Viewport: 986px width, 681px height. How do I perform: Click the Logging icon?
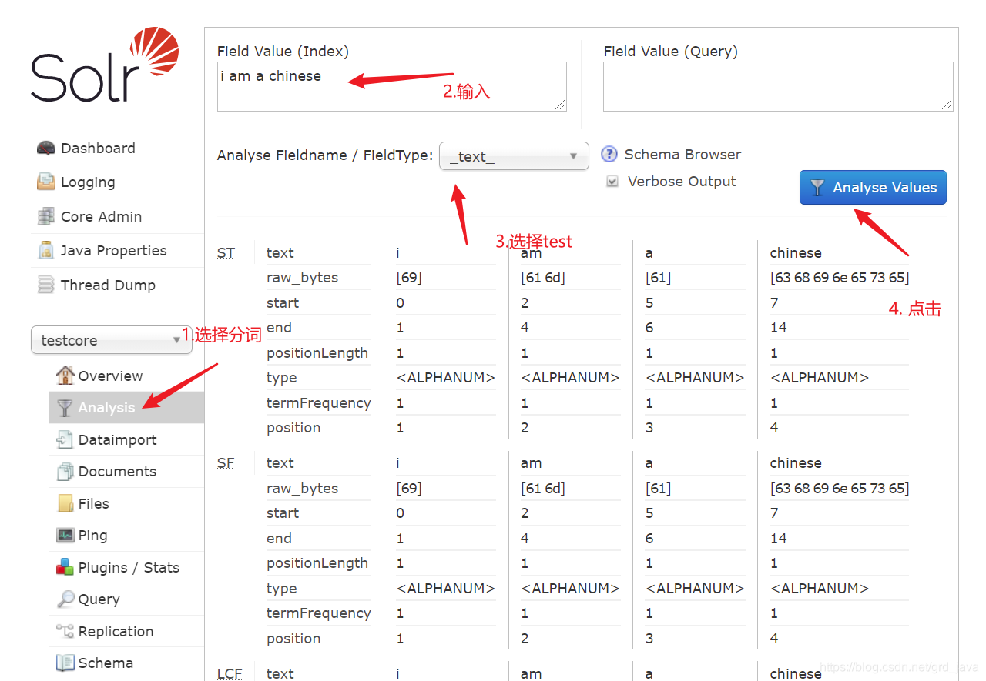[46, 182]
